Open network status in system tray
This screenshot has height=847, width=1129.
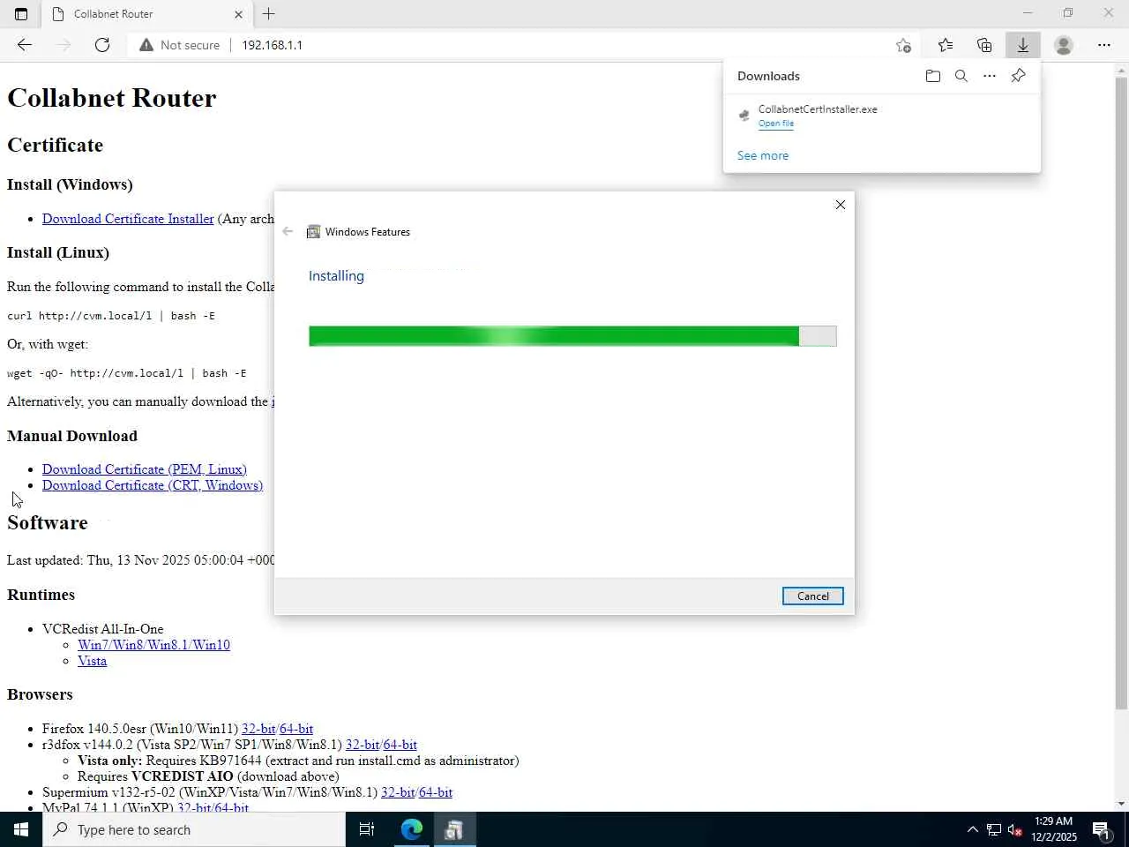994,829
